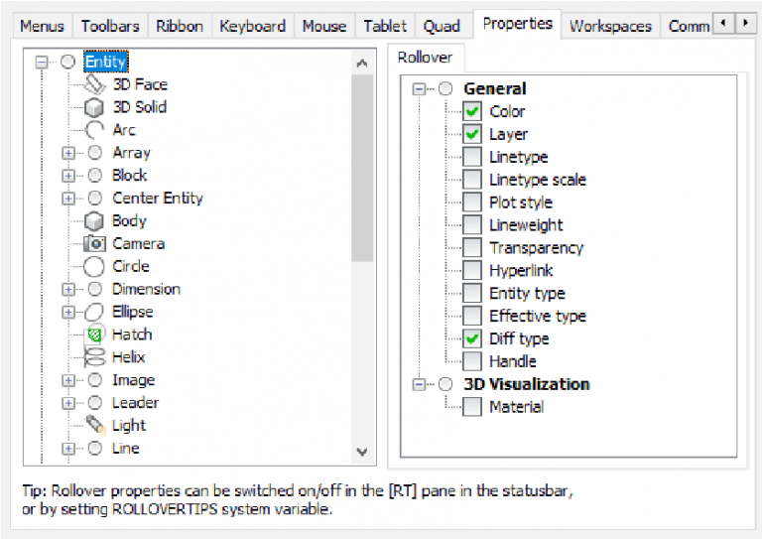Expand the Image tree node
The image size is (762, 539).
click(68, 380)
